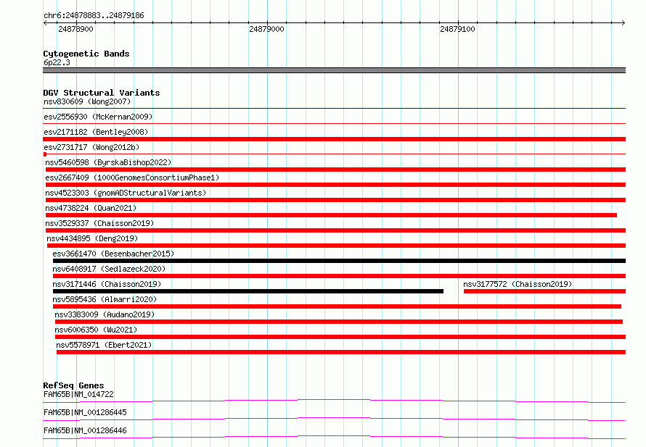This screenshot has width=646, height=447.
Task: Click the red bar under nsv5578971 (Ebert2021)
Action: pyautogui.click(x=341, y=352)
